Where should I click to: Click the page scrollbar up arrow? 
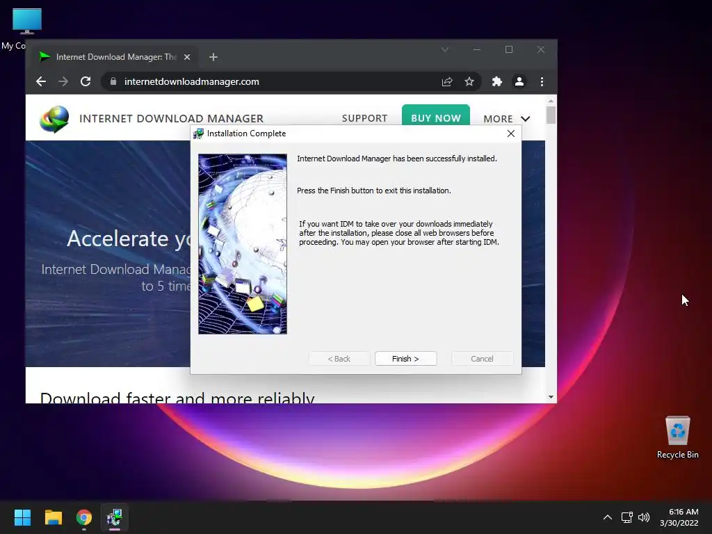[x=551, y=101]
